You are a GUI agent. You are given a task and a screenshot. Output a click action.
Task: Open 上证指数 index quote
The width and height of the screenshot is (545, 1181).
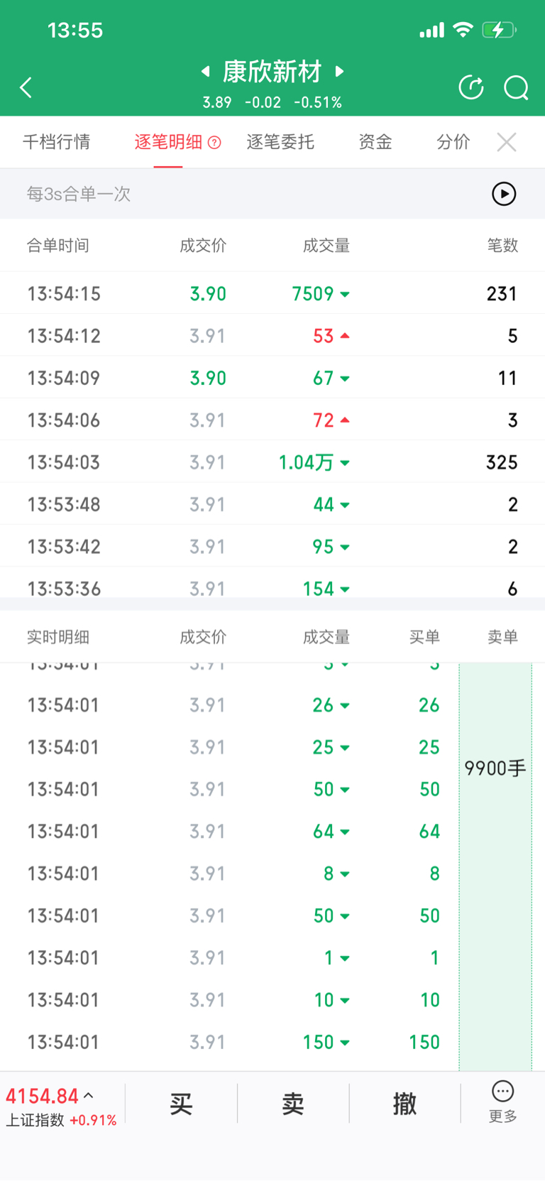[61, 1107]
